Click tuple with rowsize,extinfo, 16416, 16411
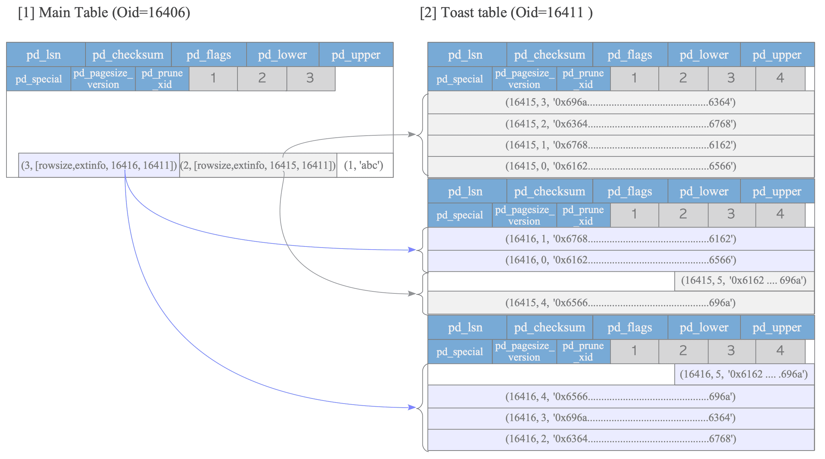 (x=99, y=165)
